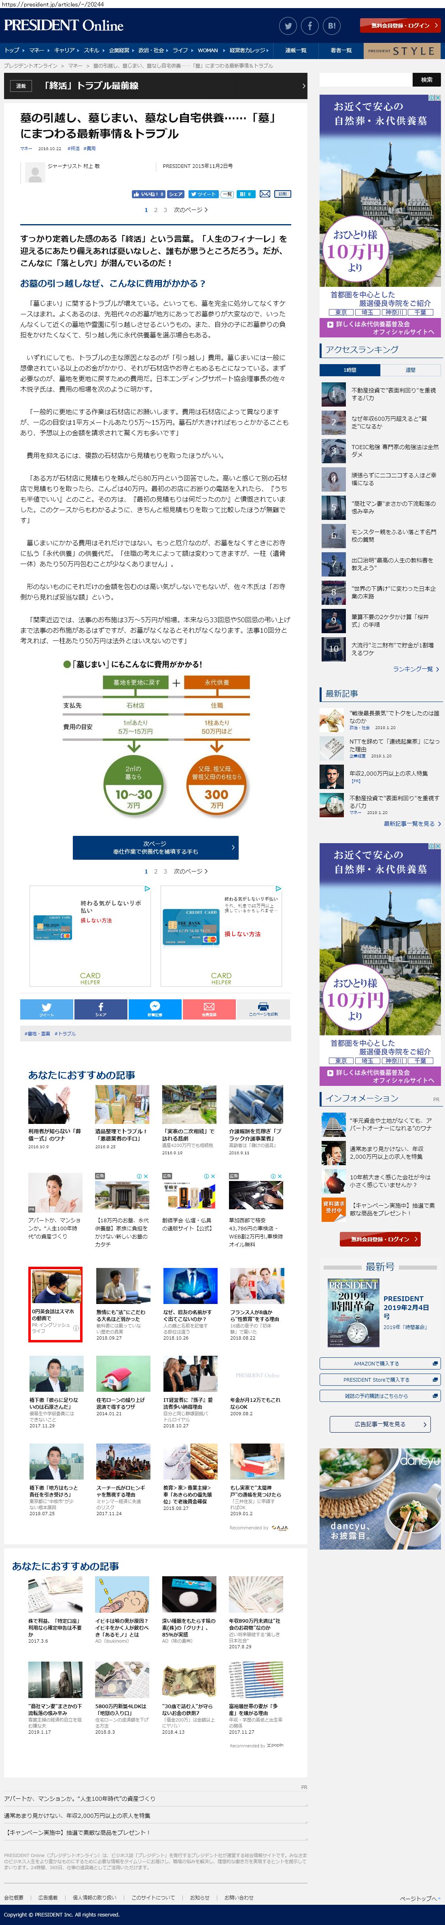Screen dimensions: 445x1925
Task: Open the 会社概要 footer link
Action: pos(13,1897)
